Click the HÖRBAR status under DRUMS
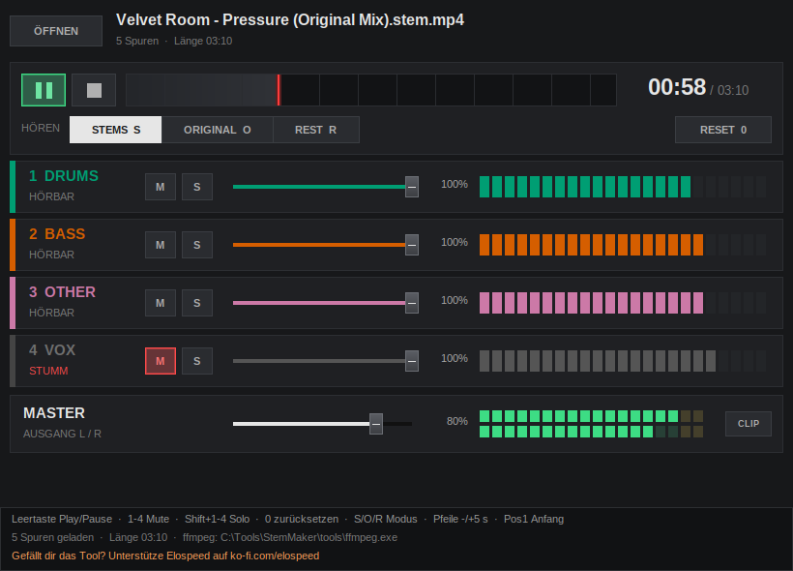The width and height of the screenshot is (793, 571). [51, 196]
